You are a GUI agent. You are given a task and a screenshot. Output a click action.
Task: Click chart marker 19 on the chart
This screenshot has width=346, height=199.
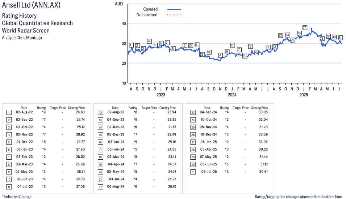point(250,46)
